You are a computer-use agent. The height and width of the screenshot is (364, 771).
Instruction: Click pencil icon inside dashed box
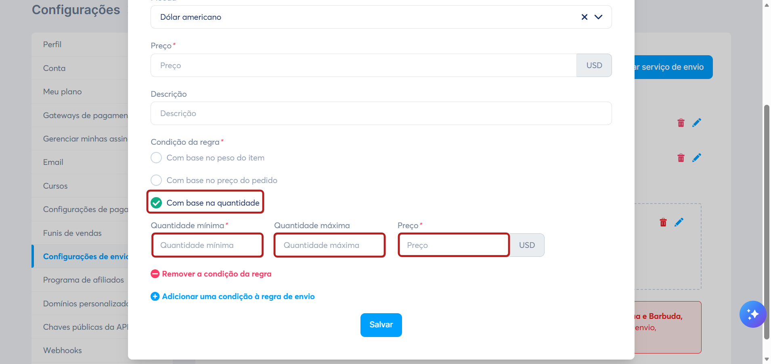(679, 222)
